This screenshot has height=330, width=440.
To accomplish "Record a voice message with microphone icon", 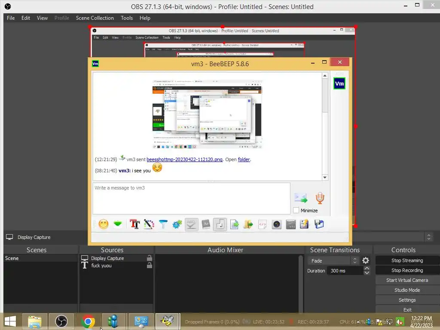I will (x=320, y=198).
